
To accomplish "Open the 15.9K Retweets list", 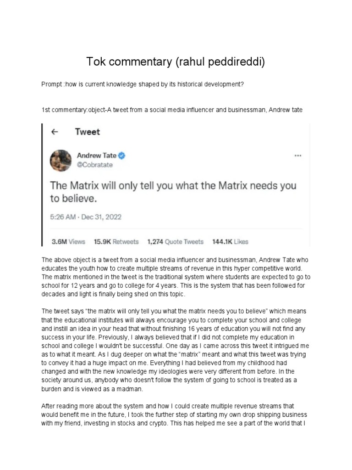I will pyautogui.click(x=116, y=241).
